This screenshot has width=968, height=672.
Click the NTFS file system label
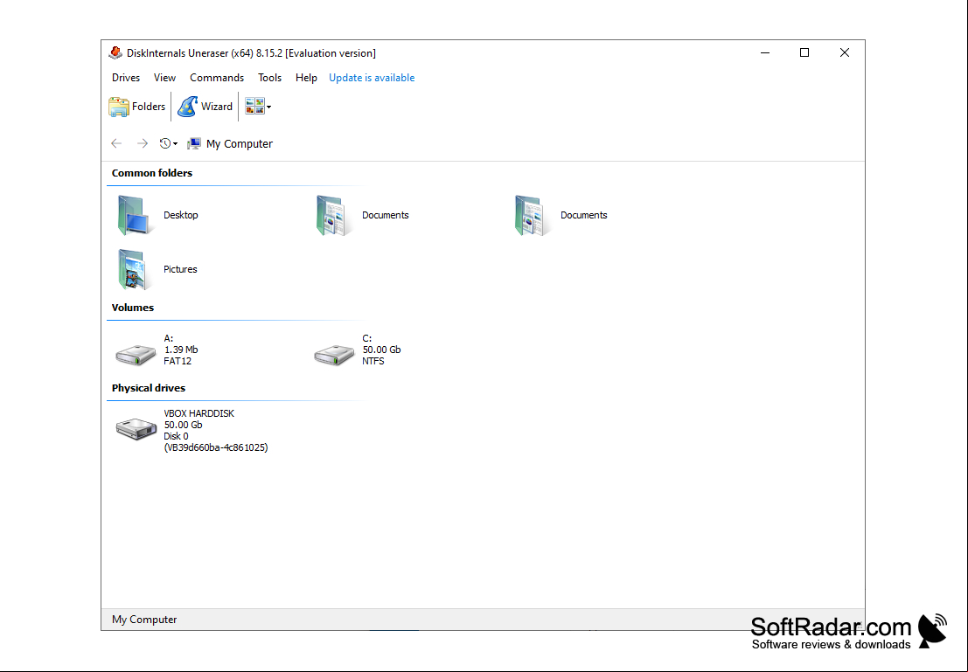tap(373, 362)
